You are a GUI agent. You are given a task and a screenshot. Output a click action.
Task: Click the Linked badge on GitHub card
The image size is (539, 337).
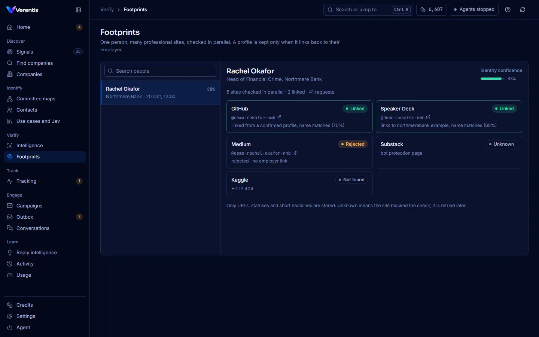click(355, 109)
